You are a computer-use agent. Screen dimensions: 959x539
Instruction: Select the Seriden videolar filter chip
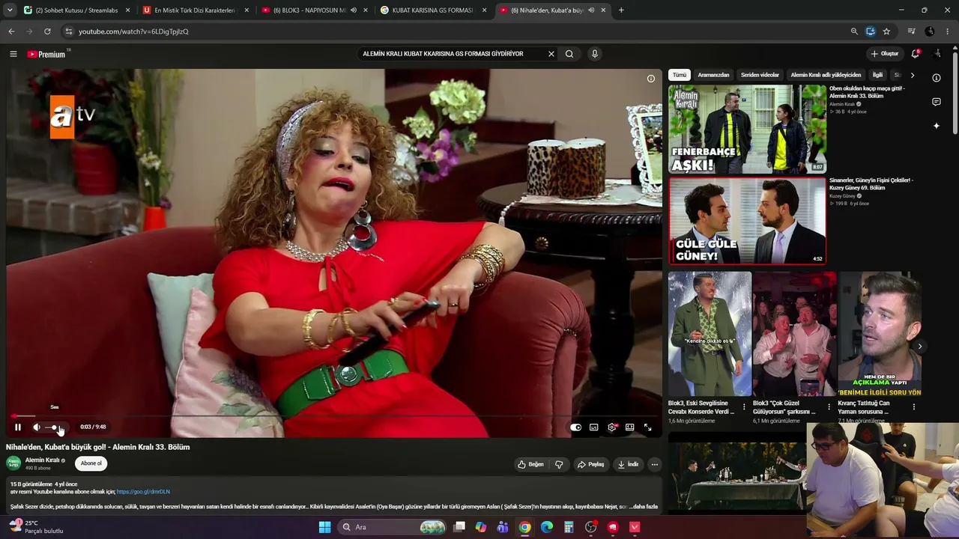click(760, 75)
